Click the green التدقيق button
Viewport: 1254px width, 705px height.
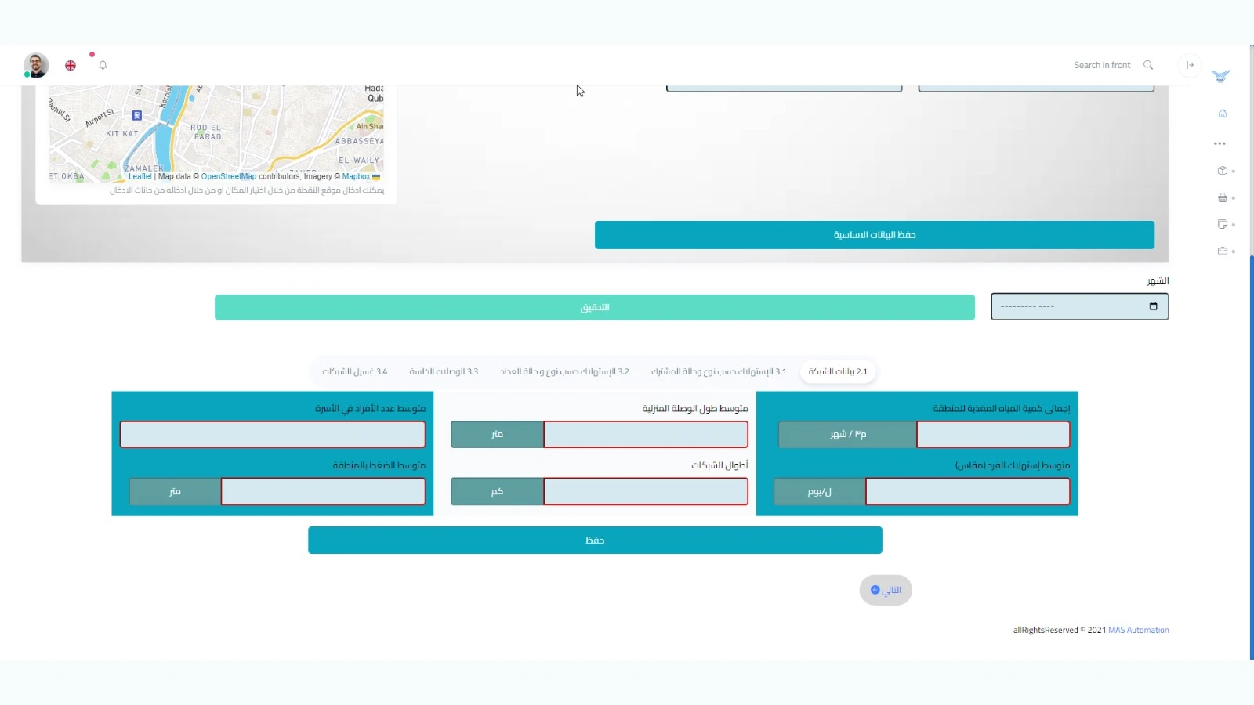[x=595, y=307]
